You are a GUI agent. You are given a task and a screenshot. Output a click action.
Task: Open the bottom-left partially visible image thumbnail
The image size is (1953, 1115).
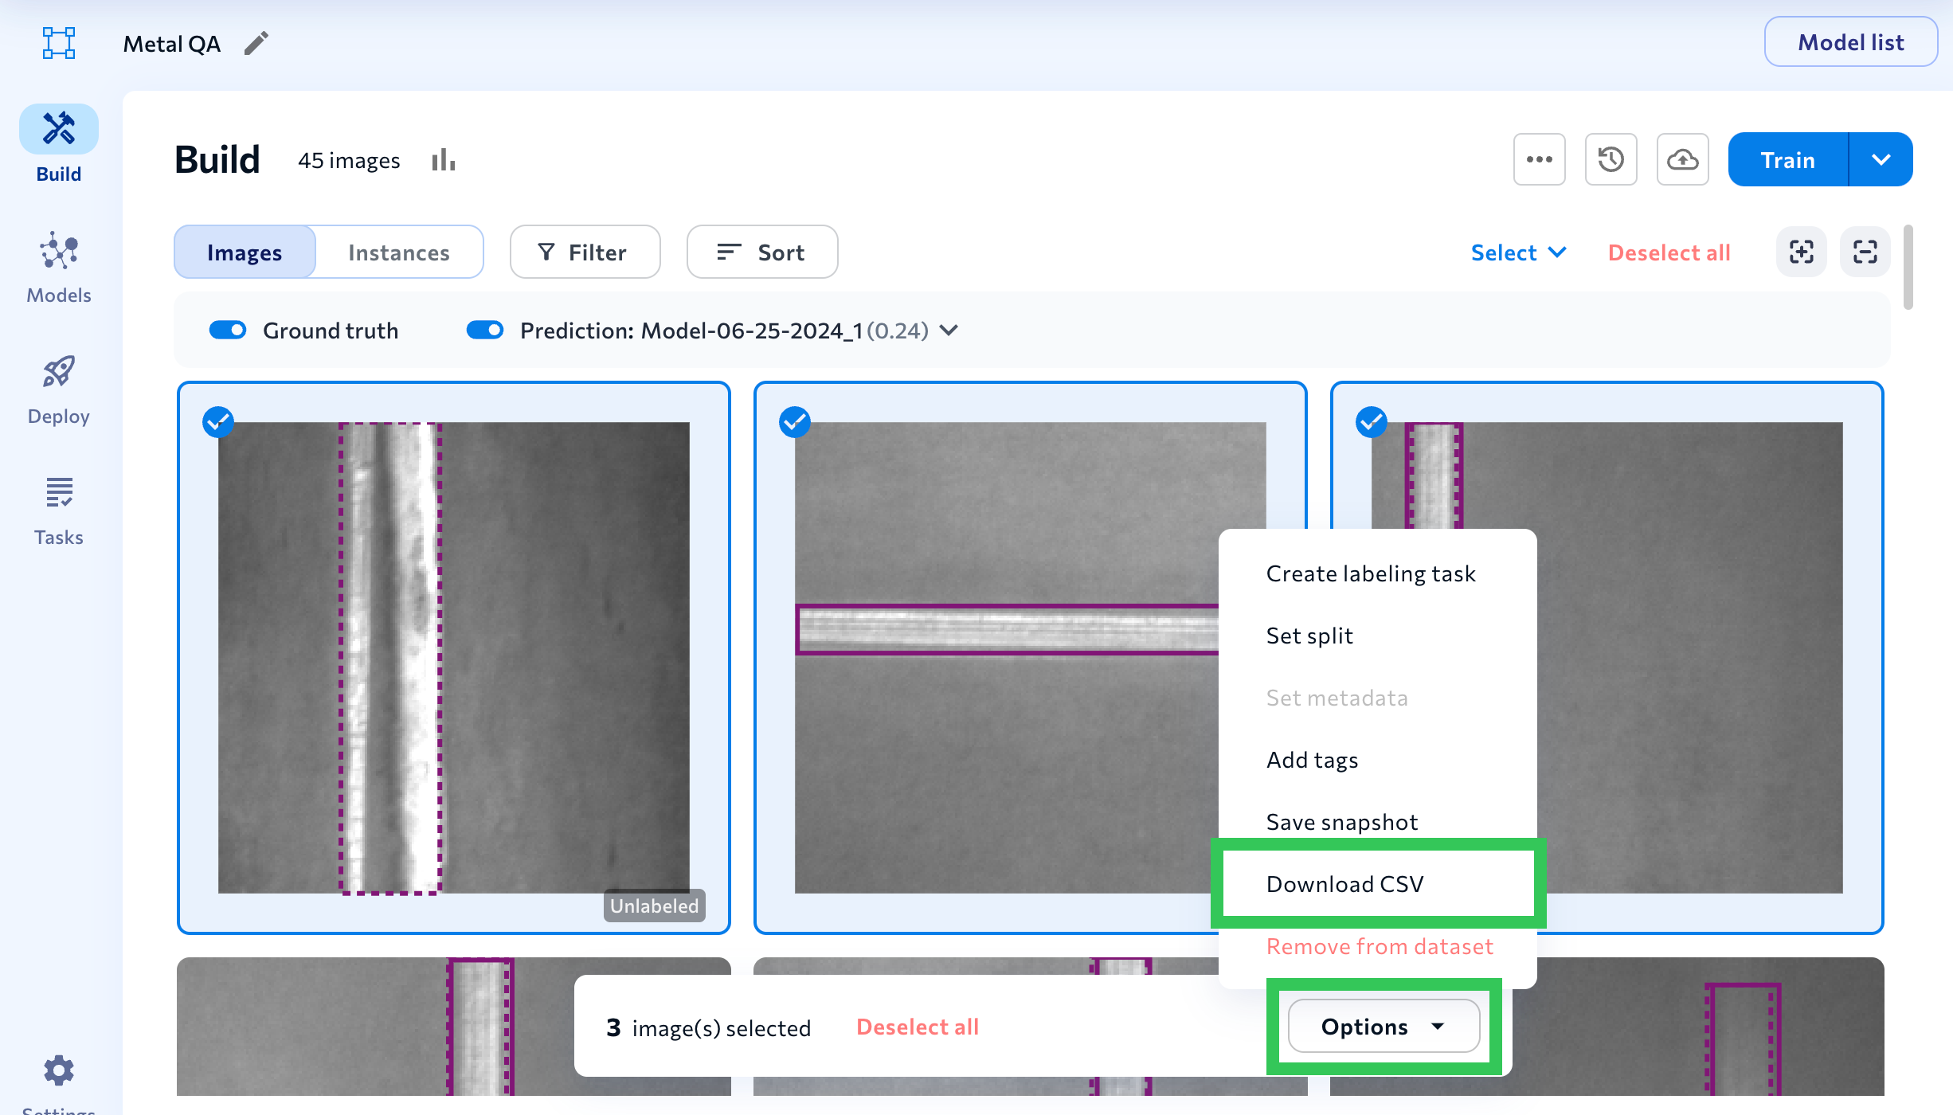pyautogui.click(x=454, y=1026)
